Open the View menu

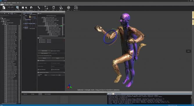[x=5, y=3]
